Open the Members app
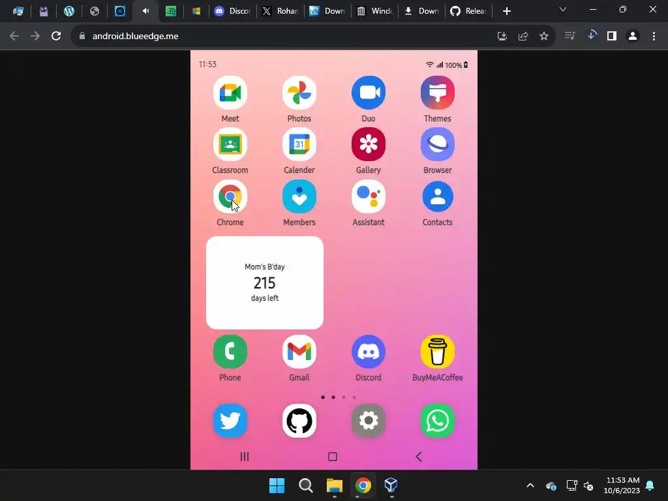 [x=299, y=196]
